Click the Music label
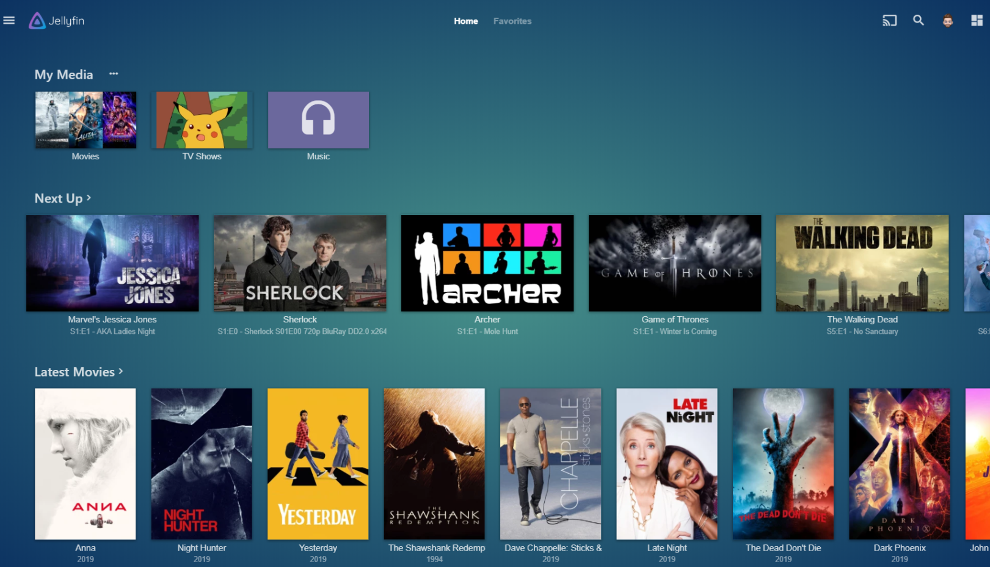Image resolution: width=990 pixels, height=567 pixels. tap(318, 156)
